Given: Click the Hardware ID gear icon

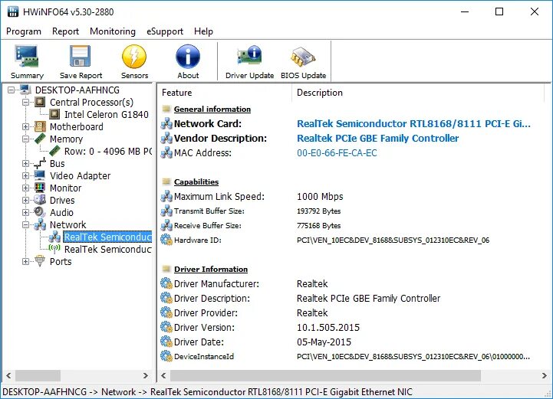Looking at the screenshot, I should coord(166,240).
